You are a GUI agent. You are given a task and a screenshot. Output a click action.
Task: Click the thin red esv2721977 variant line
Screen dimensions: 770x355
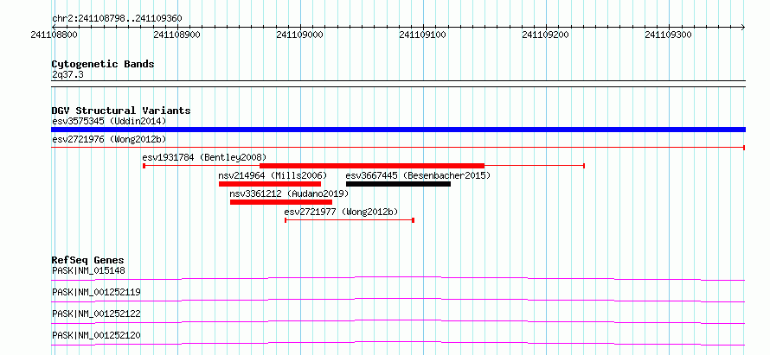coord(350,220)
